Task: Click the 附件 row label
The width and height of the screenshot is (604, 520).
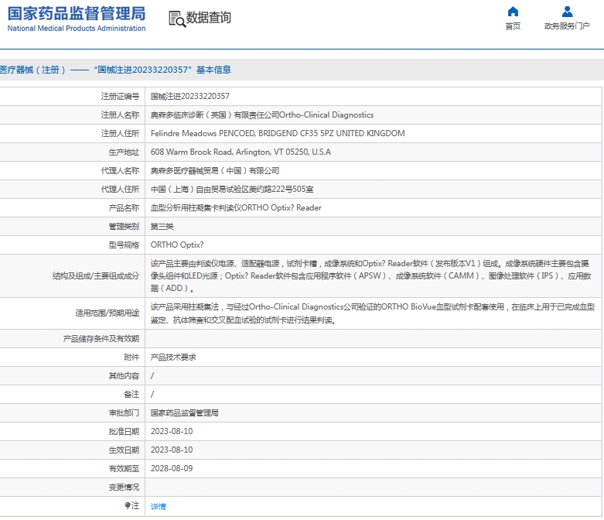Action: click(131, 357)
